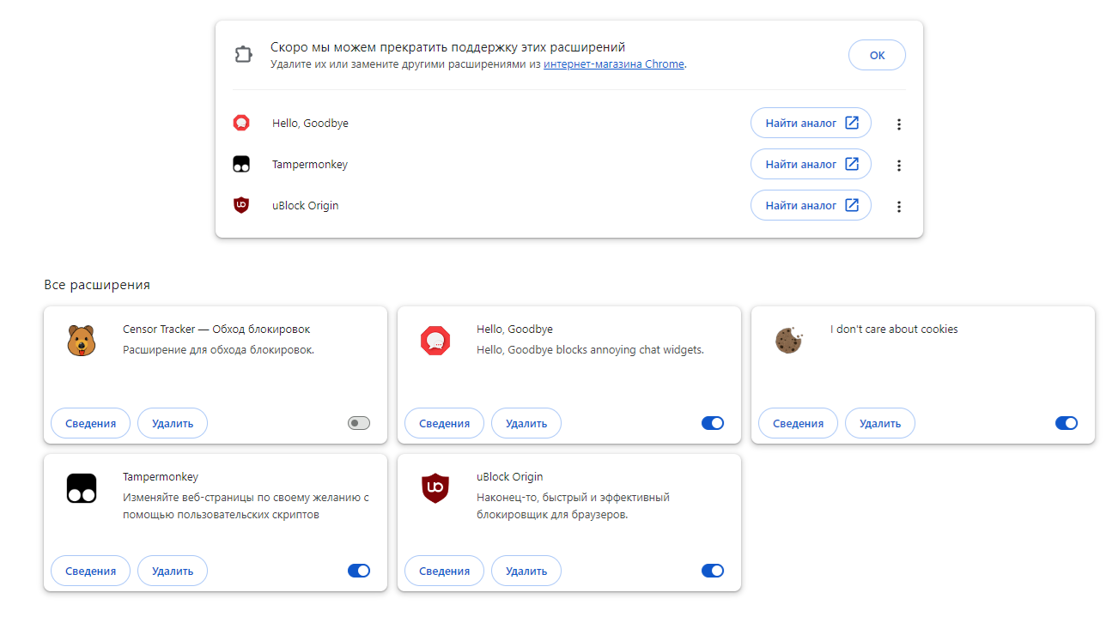The width and height of the screenshot is (1112, 635).
Task: Turn off I don't care about cookies toggle
Action: coord(1066,423)
